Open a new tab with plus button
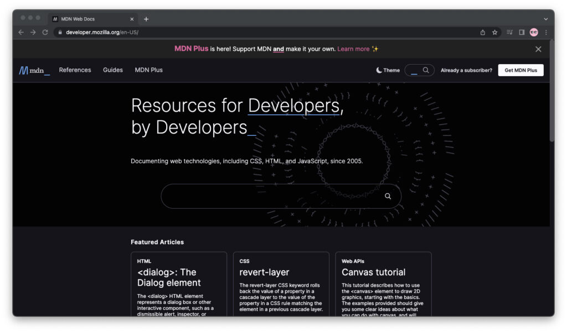 (x=146, y=19)
